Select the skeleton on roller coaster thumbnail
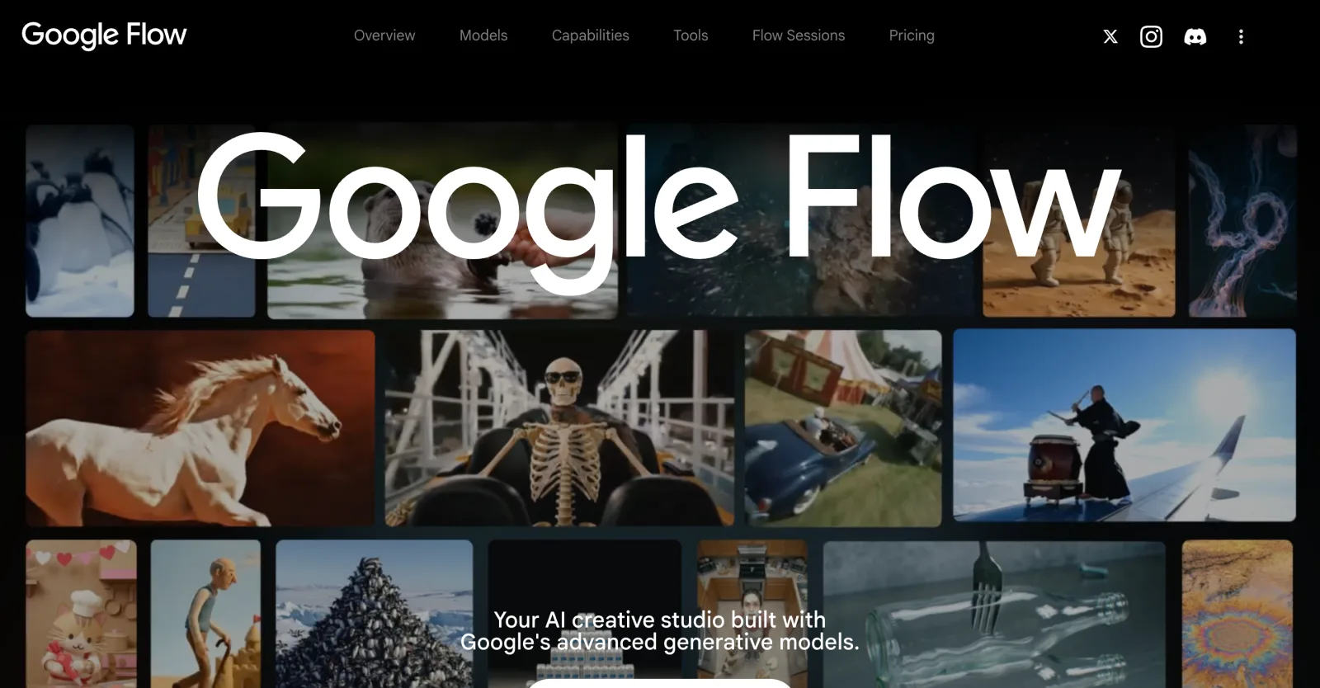This screenshot has height=688, width=1320. pyautogui.click(x=559, y=428)
